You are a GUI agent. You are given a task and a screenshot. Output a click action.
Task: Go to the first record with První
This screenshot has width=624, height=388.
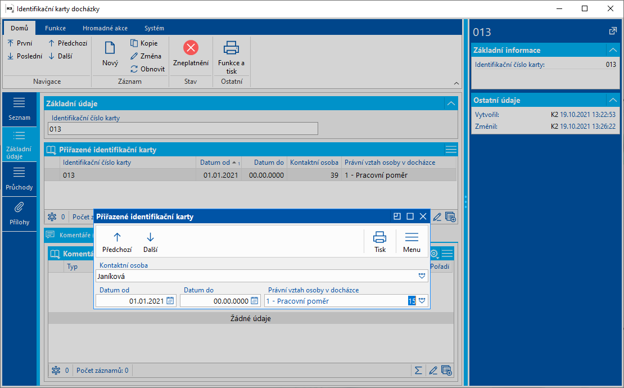coord(20,43)
